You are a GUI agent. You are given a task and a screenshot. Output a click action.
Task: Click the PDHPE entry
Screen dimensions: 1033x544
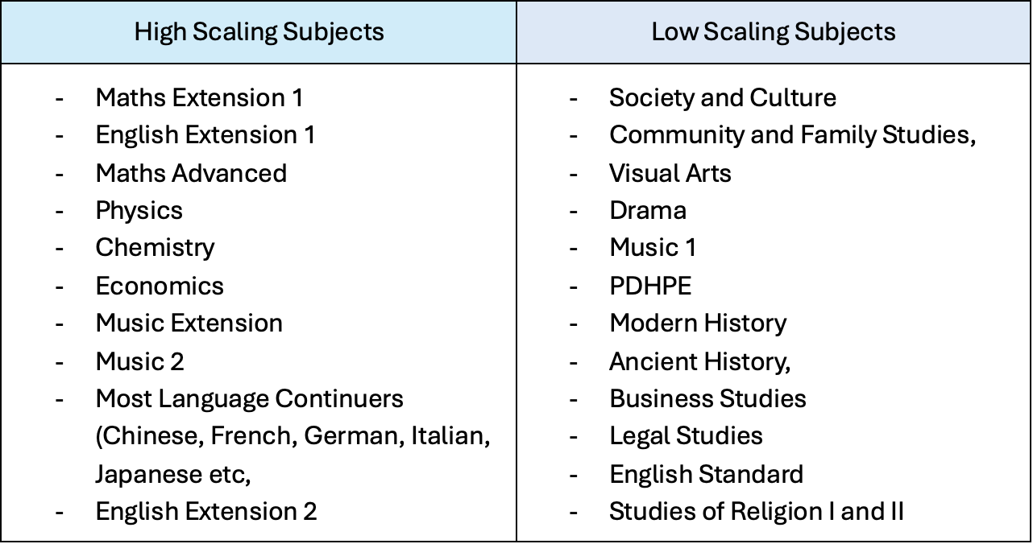[x=650, y=286]
